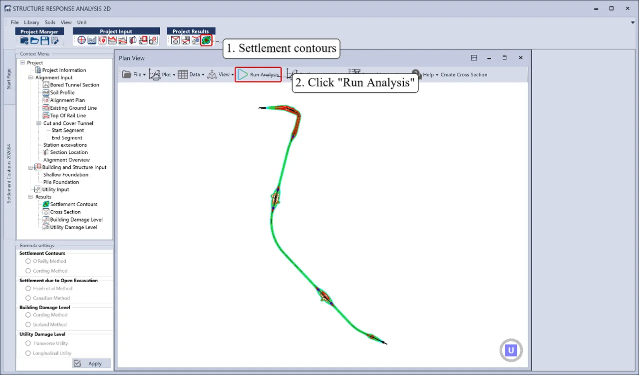This screenshot has height=375, width=639.
Task: Select the Cording Method under Settlement Contours
Action: pyautogui.click(x=28, y=271)
